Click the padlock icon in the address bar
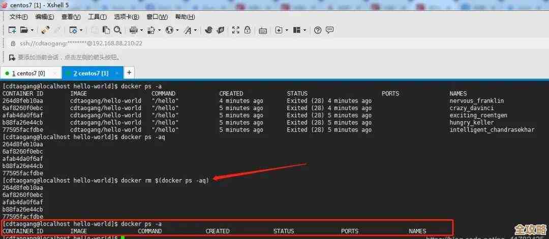This screenshot has width=549, height=239. click(x=13, y=44)
